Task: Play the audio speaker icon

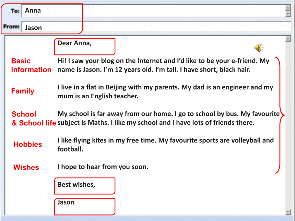Action: point(259,48)
